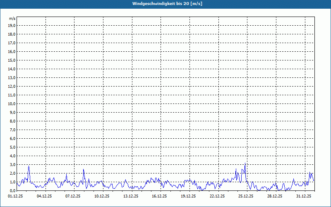Click the 25.12.25 x-axis label
The width and height of the screenshot is (331, 207).
coord(246,196)
